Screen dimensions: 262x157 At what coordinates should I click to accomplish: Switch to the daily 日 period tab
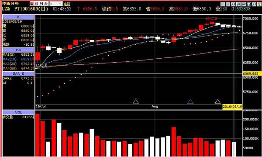(x=32, y=3)
